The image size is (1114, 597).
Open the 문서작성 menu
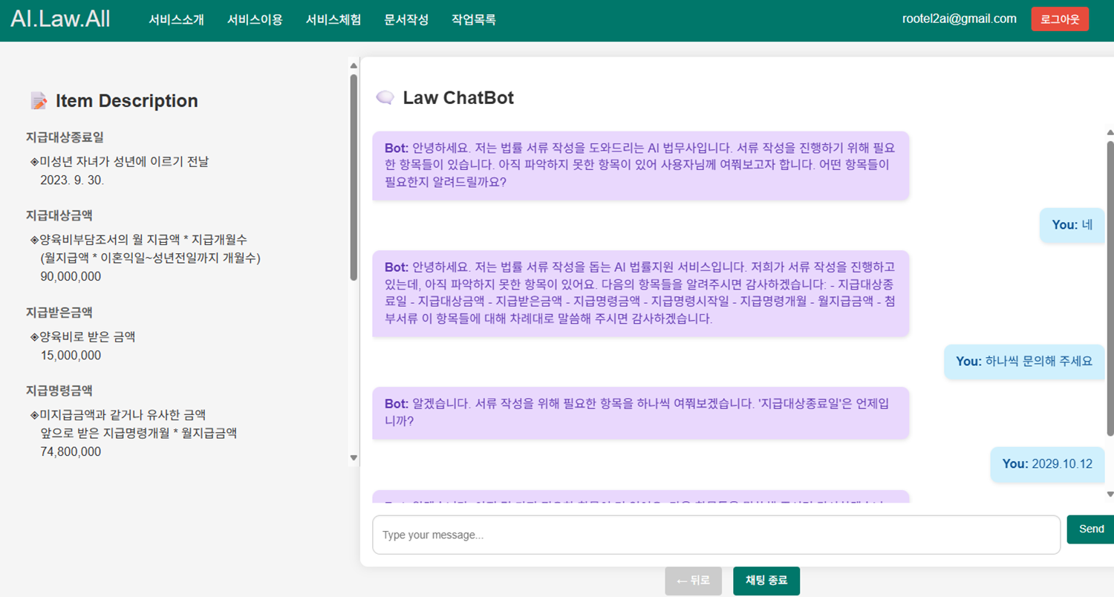pos(406,20)
